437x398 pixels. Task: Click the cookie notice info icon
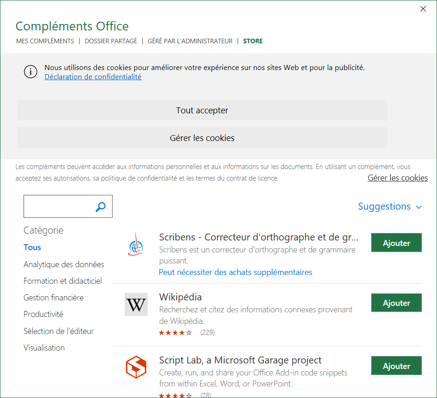pyautogui.click(x=30, y=72)
